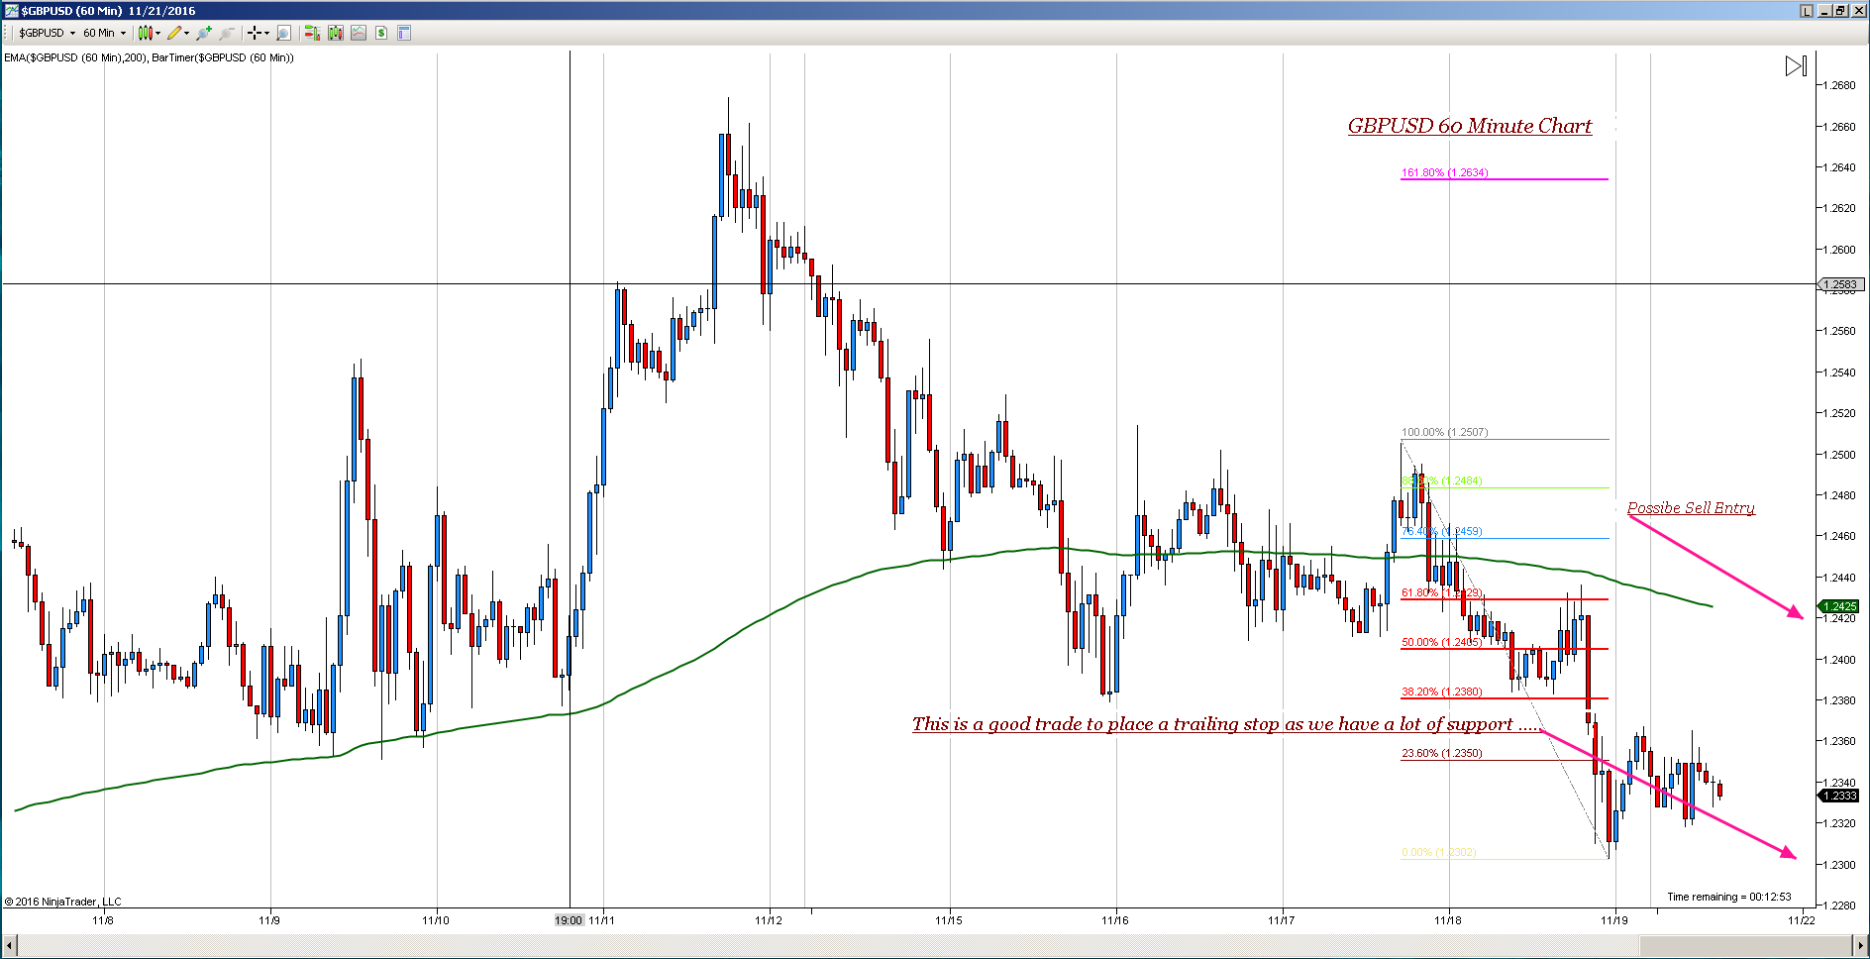
Task: Select the 100.00% (1.2507) Fibonacci label
Action: point(1444,432)
